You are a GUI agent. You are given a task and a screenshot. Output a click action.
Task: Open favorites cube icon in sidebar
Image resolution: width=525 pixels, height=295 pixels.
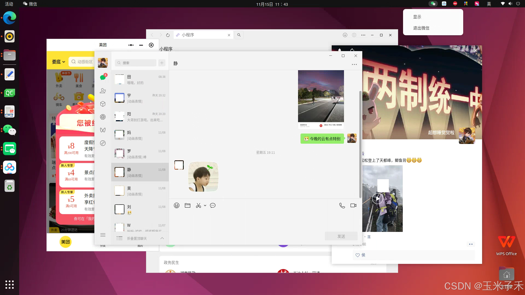103,104
